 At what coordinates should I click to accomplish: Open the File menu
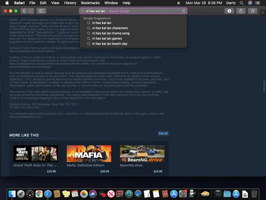(x=32, y=3)
